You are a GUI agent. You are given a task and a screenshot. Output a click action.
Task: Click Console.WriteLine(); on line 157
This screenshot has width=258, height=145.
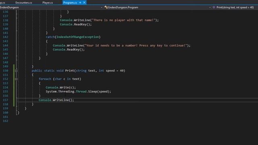point(56,100)
